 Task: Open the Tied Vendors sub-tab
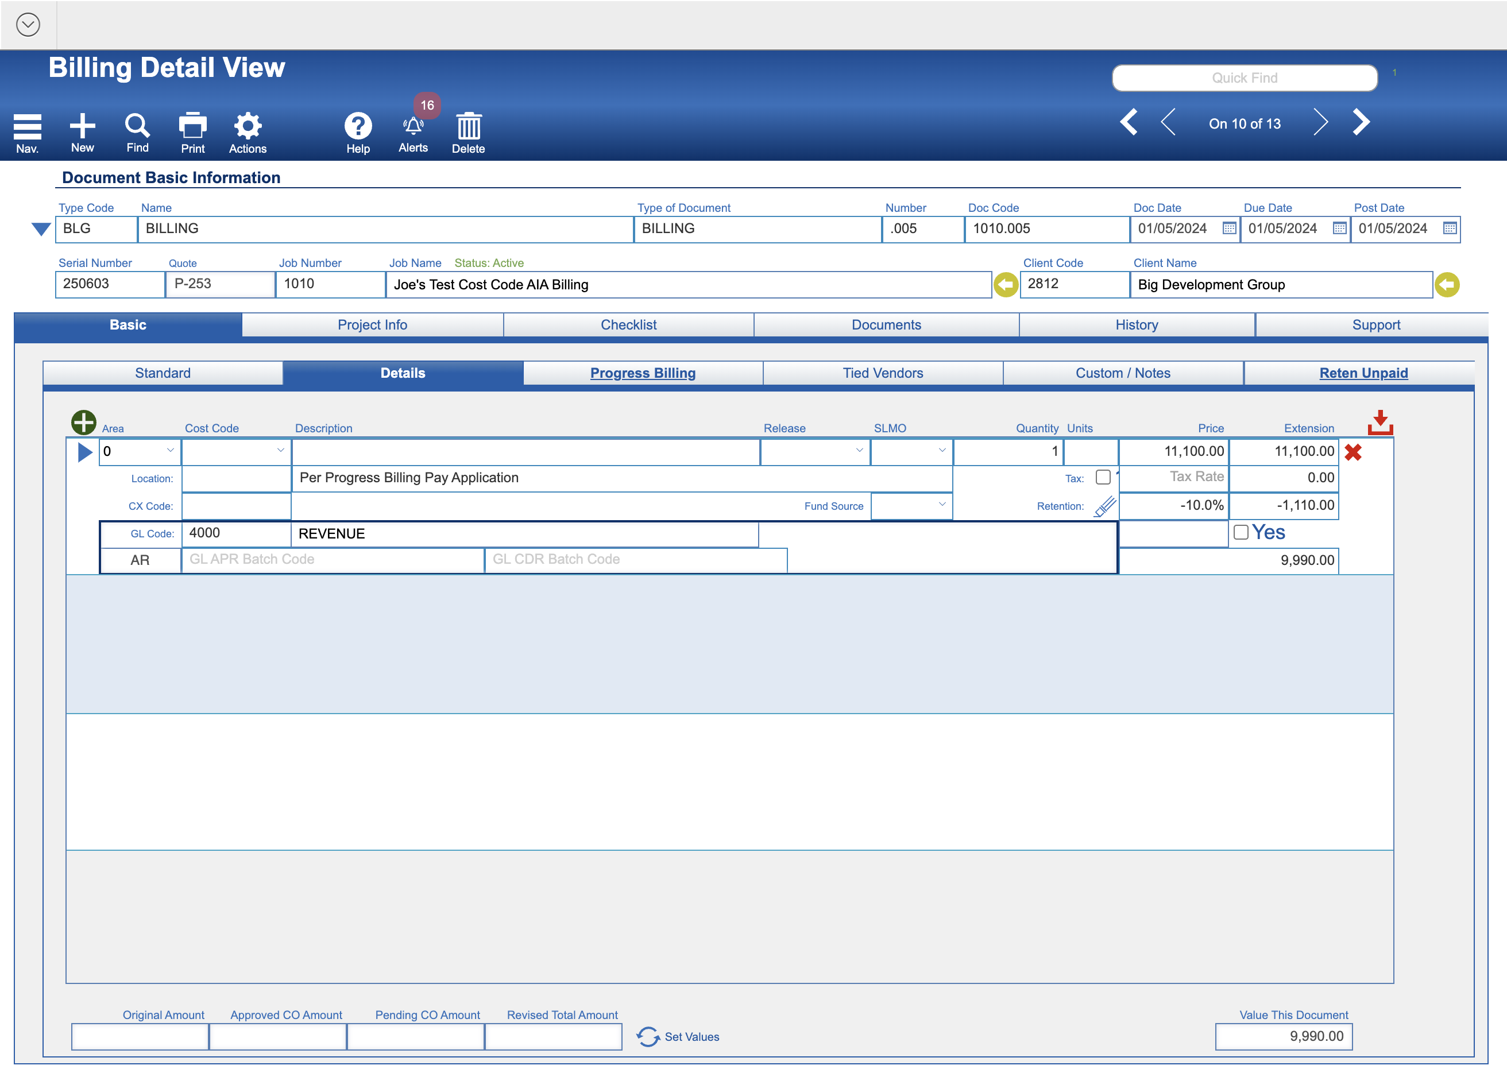[883, 373]
